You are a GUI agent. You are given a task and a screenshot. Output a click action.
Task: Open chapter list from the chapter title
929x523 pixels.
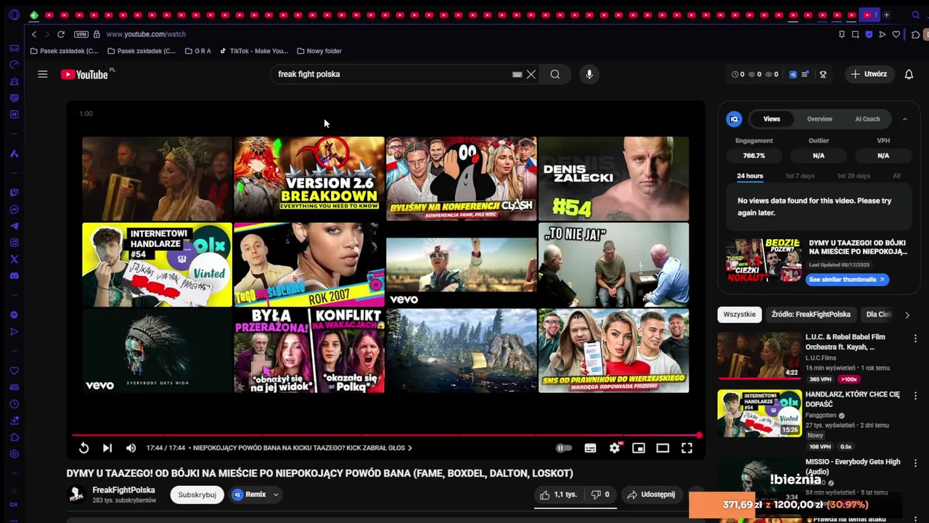[x=302, y=448]
